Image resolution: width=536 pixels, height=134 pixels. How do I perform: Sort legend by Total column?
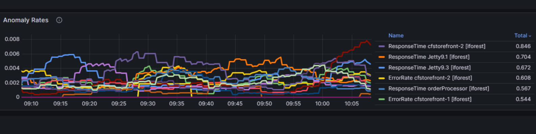522,36
